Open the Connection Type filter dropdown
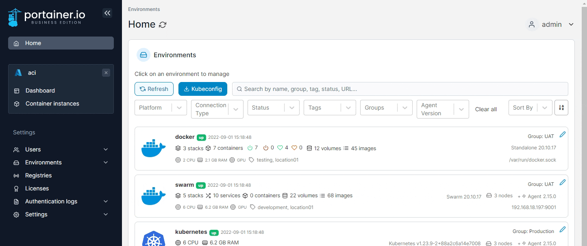The width and height of the screenshot is (587, 246). click(x=217, y=109)
